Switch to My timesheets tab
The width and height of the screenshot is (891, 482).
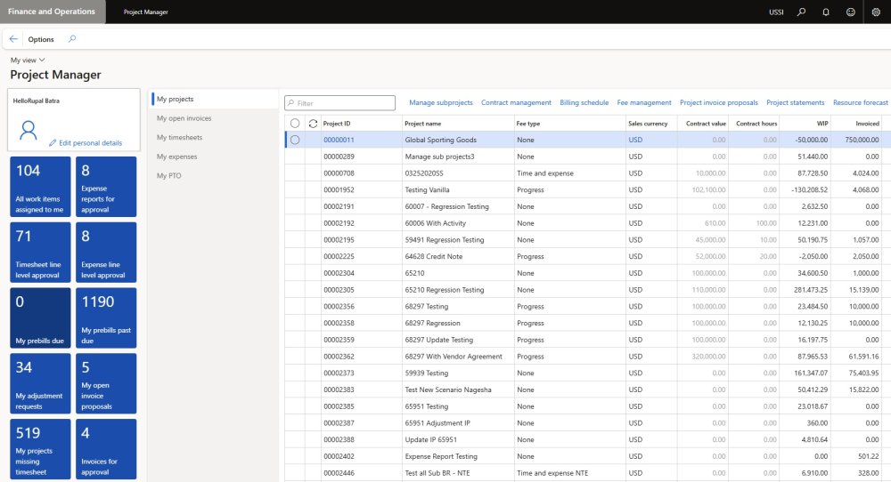click(179, 137)
